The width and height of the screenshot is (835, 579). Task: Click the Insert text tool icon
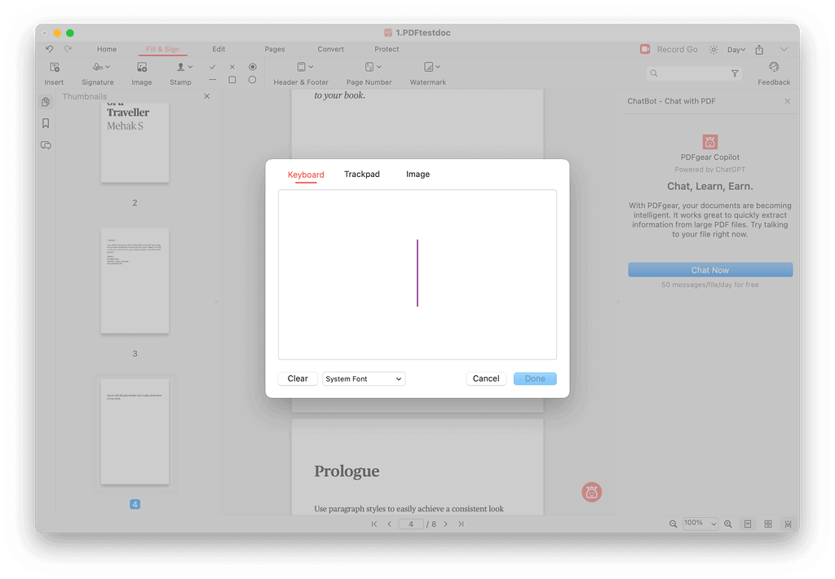54,68
